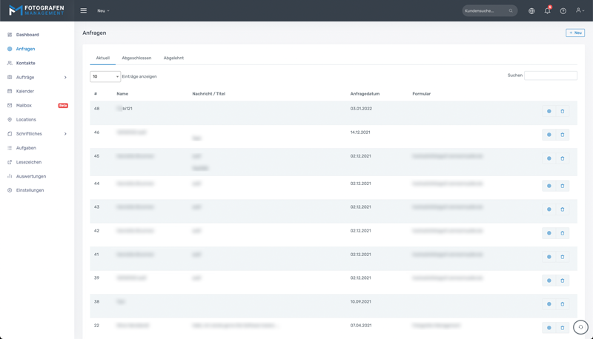The height and width of the screenshot is (339, 593).
Task: Click the + Neu button
Action: tap(575, 33)
